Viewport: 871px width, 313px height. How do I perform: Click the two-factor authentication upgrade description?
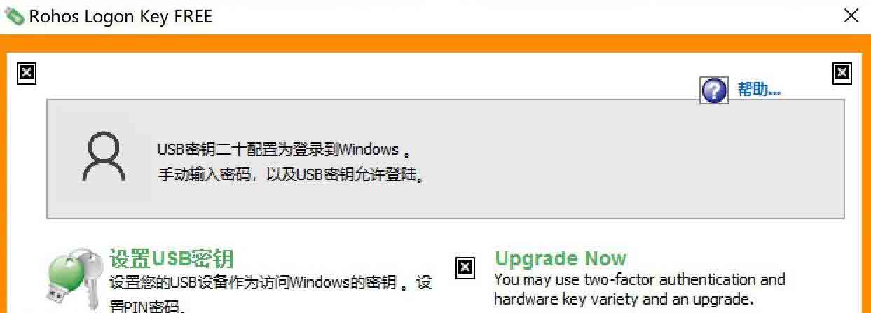[x=639, y=279]
